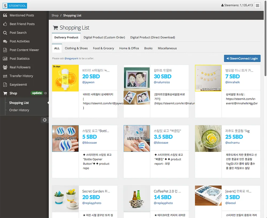Click seller link @imrahelk
267x218 pixels.
(x=233, y=82)
